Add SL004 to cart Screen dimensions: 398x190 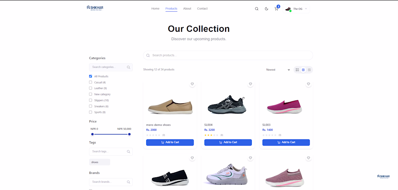coord(228,142)
